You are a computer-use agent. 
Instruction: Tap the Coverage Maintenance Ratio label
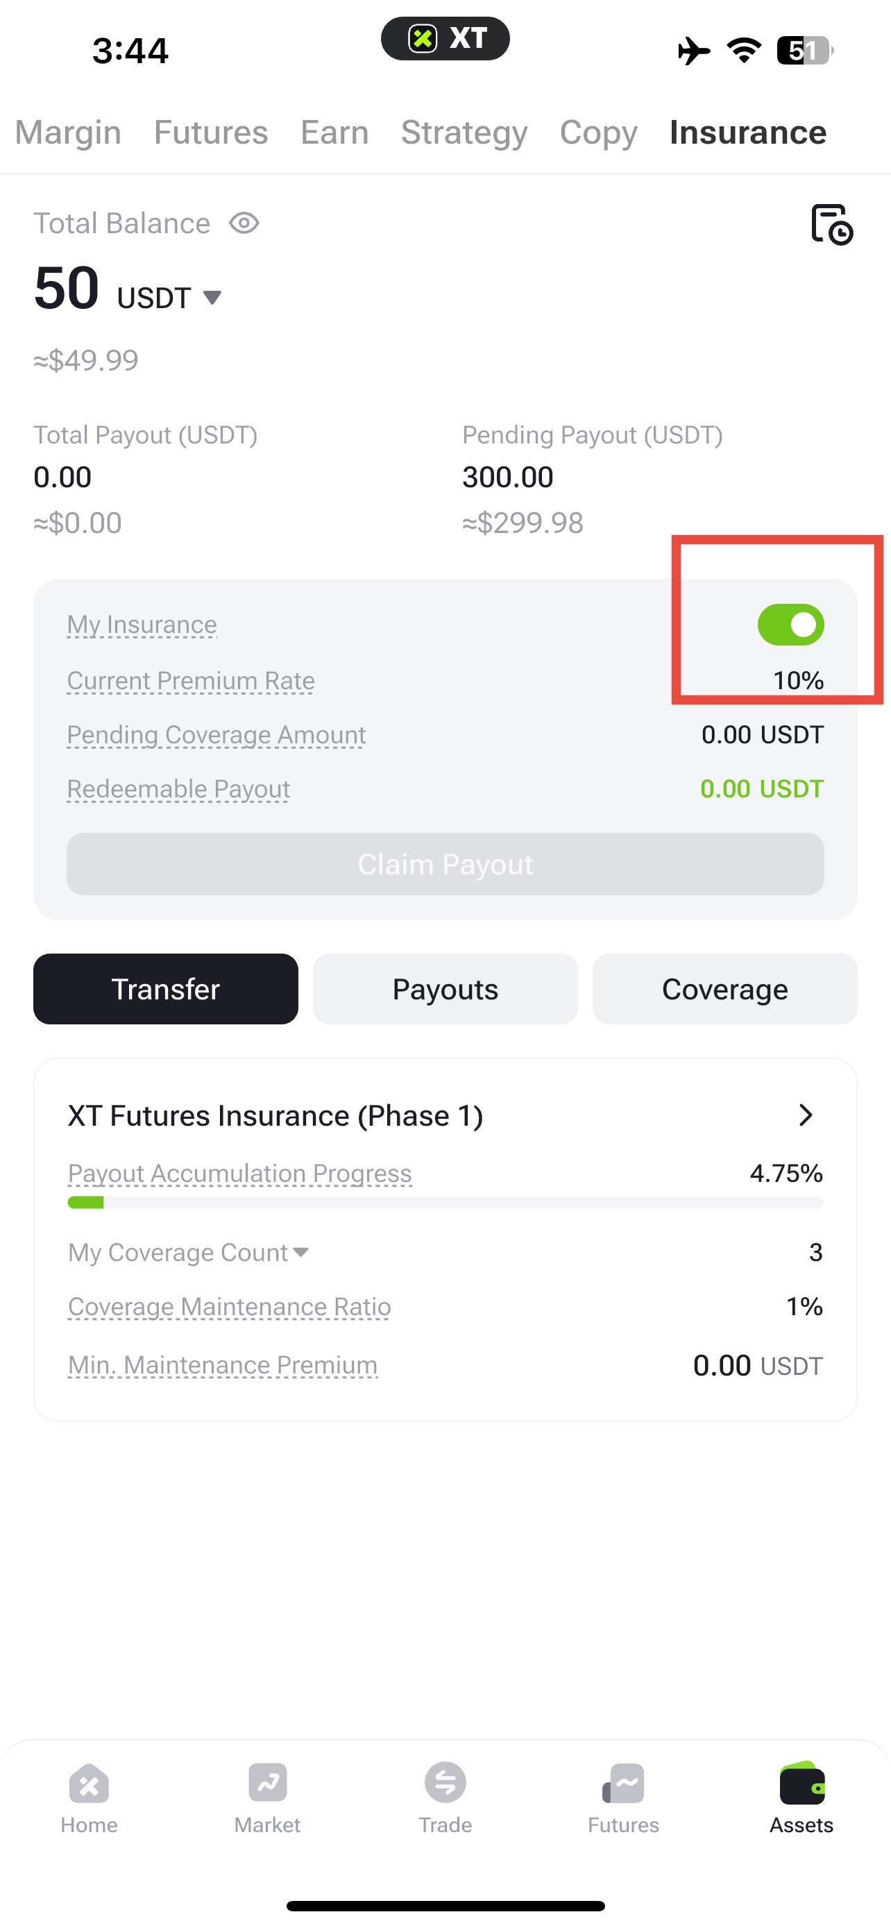point(229,1307)
